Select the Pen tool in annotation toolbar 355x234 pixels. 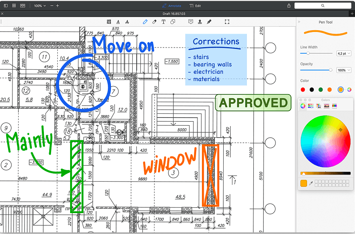pos(145,21)
